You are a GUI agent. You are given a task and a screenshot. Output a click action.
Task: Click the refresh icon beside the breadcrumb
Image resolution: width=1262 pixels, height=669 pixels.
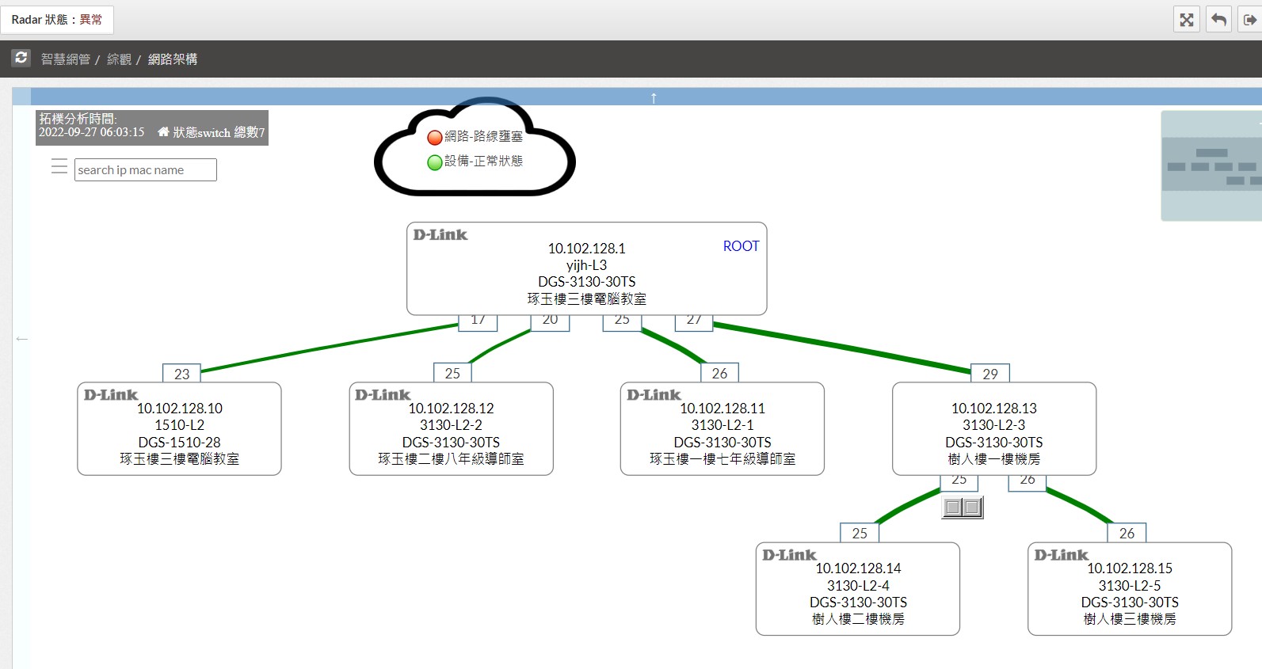(x=21, y=58)
